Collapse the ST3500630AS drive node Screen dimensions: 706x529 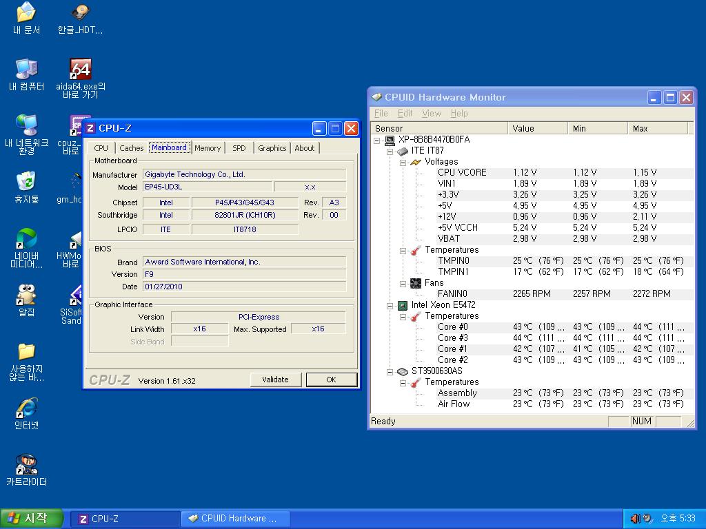tap(390, 372)
